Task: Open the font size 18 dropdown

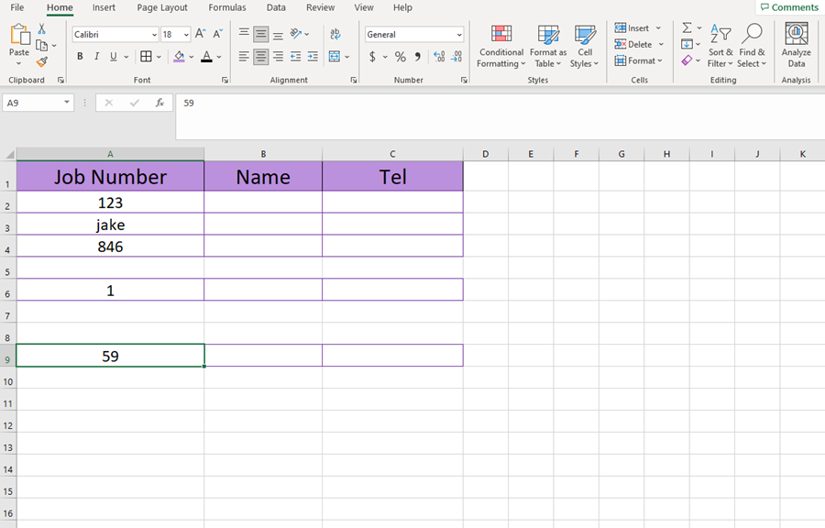Action: point(186,35)
